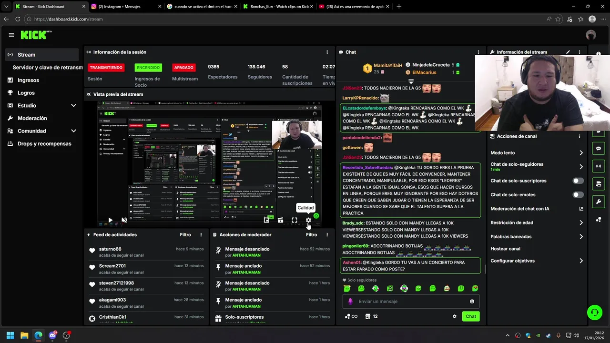Select the wrench widget in right rail
The image size is (610, 343).
point(599,202)
